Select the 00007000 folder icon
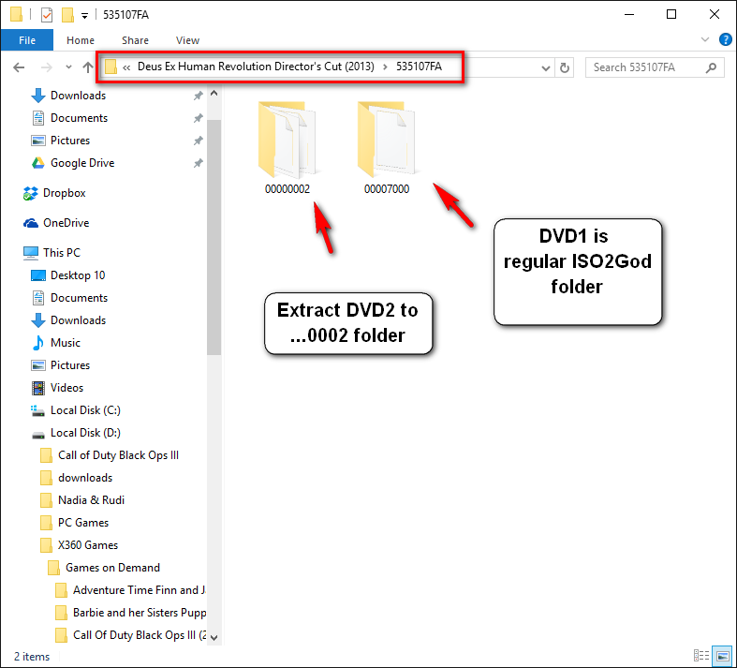This screenshot has width=737, height=668. tap(387, 140)
